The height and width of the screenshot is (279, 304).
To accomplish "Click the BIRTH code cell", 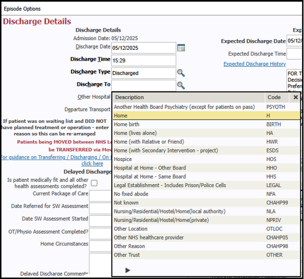I will [x=274, y=125].
